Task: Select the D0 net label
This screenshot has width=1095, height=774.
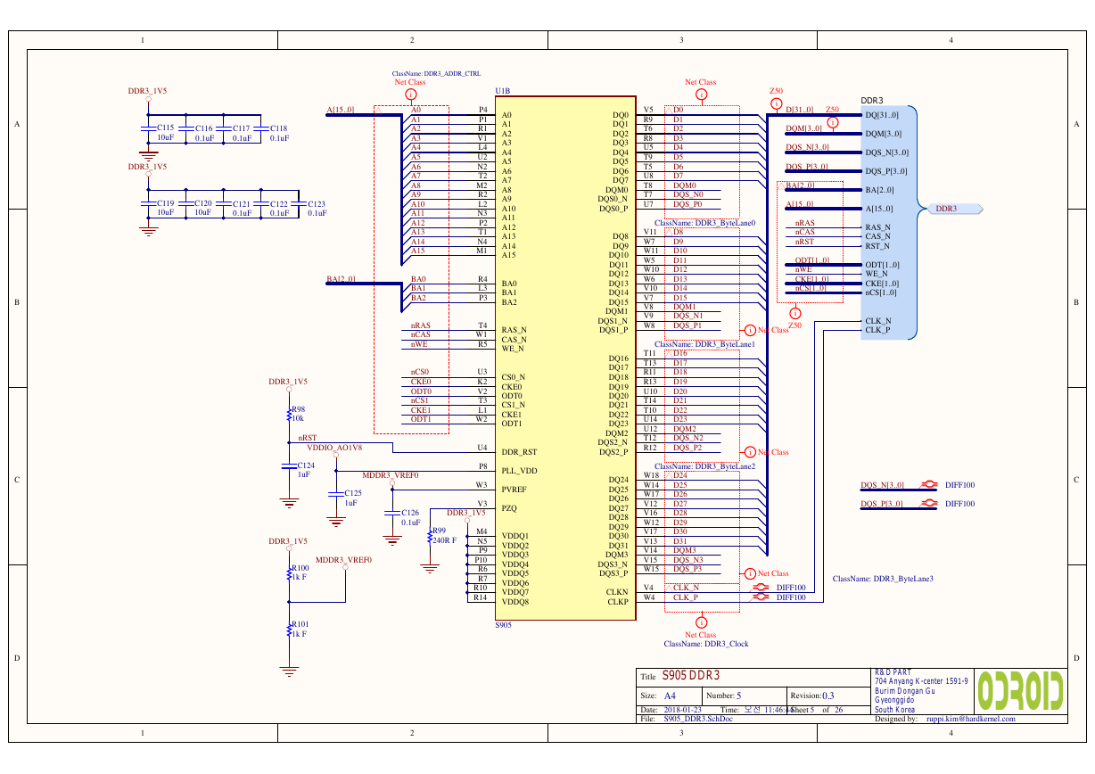Action: [x=678, y=110]
